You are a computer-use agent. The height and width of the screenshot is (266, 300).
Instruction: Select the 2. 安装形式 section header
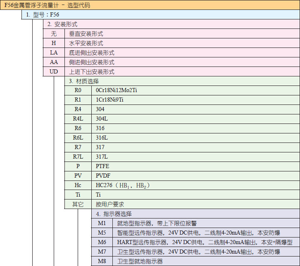(x=62, y=24)
